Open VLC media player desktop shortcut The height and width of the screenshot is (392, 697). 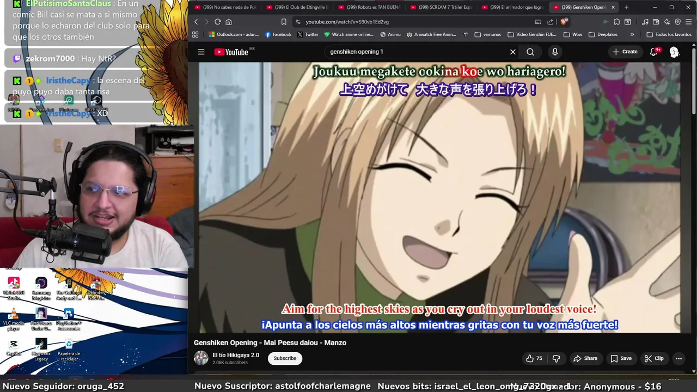point(14,320)
